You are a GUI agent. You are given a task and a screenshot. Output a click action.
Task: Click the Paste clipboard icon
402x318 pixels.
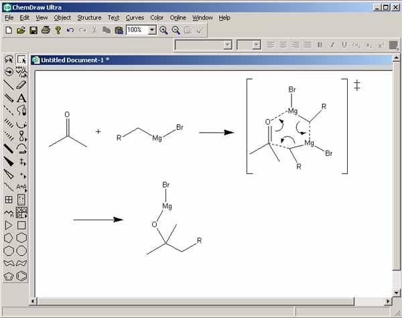click(119, 30)
